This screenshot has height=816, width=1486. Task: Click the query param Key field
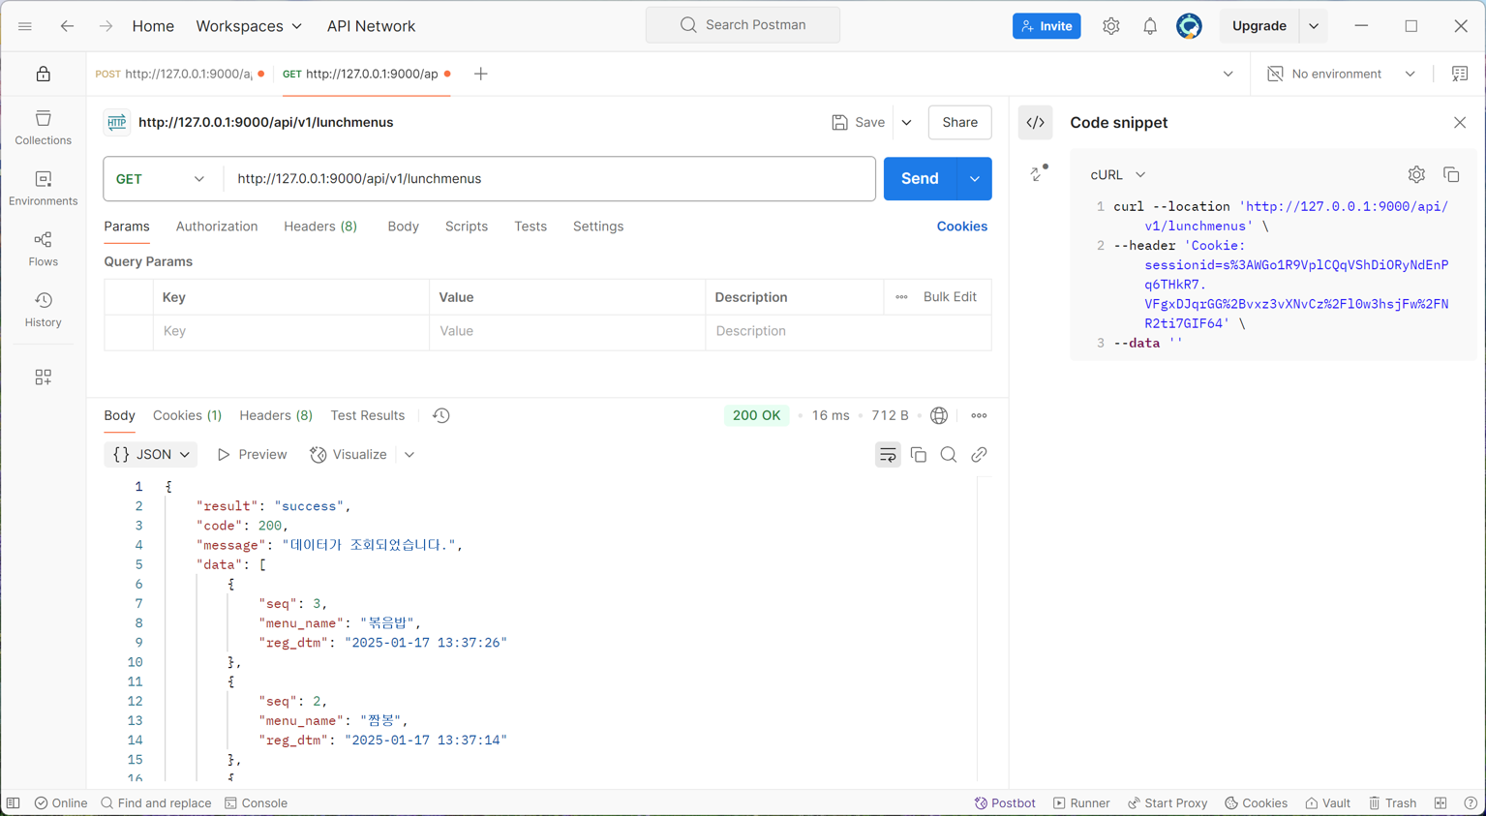pyautogui.click(x=290, y=331)
